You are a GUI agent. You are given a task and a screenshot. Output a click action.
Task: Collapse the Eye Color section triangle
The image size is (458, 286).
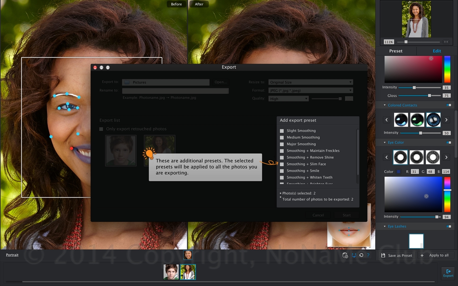tap(385, 143)
